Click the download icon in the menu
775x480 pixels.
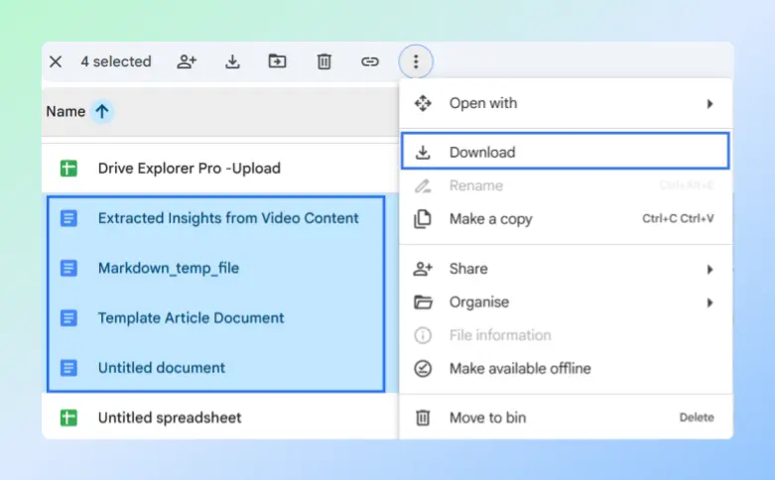[x=423, y=152]
